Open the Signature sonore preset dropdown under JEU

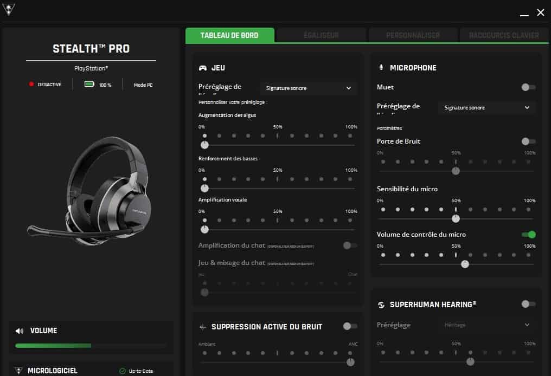pyautogui.click(x=308, y=88)
